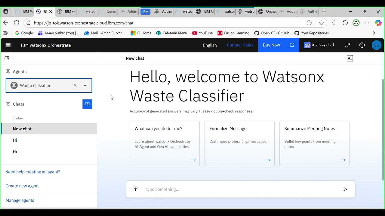
Task: Open new browser tab with plus
Action: click(324, 11)
